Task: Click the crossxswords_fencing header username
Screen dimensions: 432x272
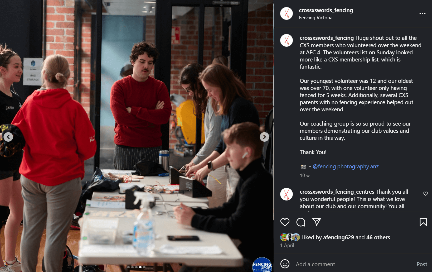Action: (326, 10)
